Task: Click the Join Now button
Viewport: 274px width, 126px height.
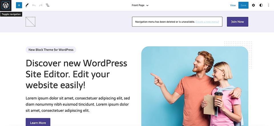Action: (x=237, y=22)
